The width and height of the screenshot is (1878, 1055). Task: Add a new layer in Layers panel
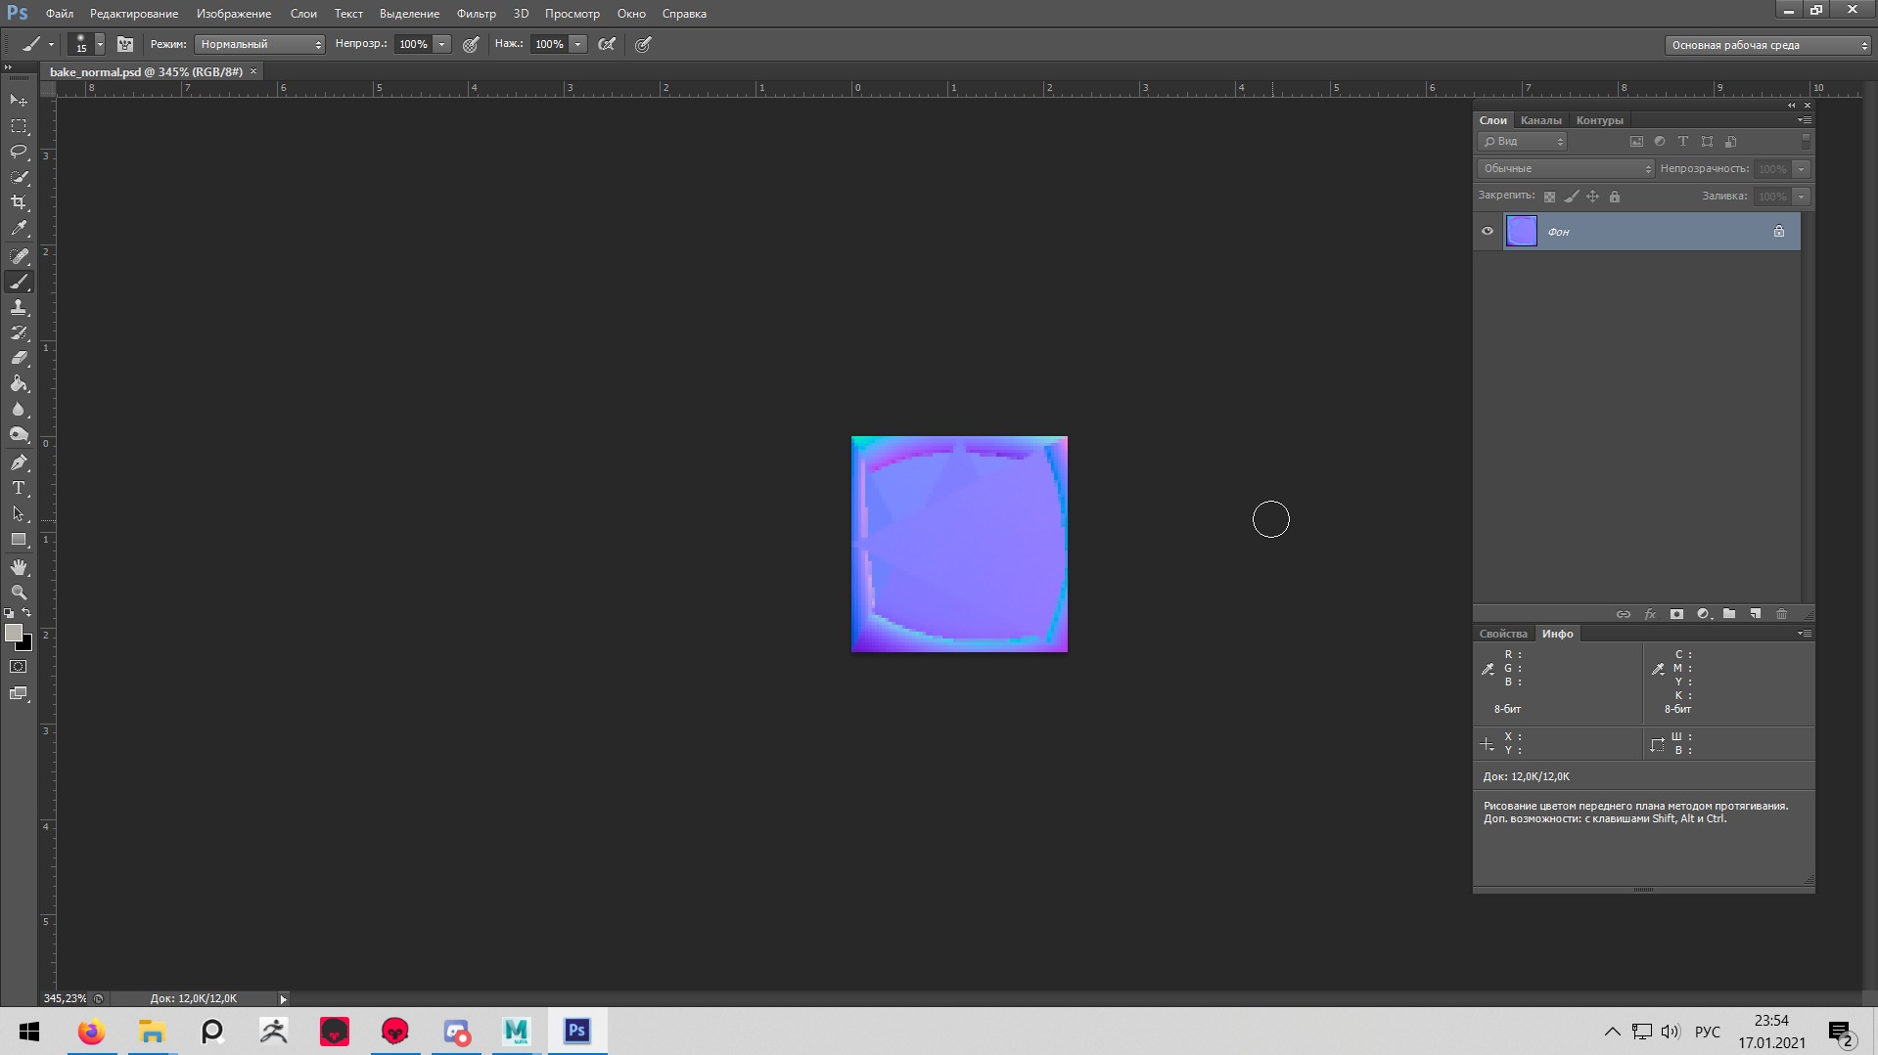pos(1756,614)
